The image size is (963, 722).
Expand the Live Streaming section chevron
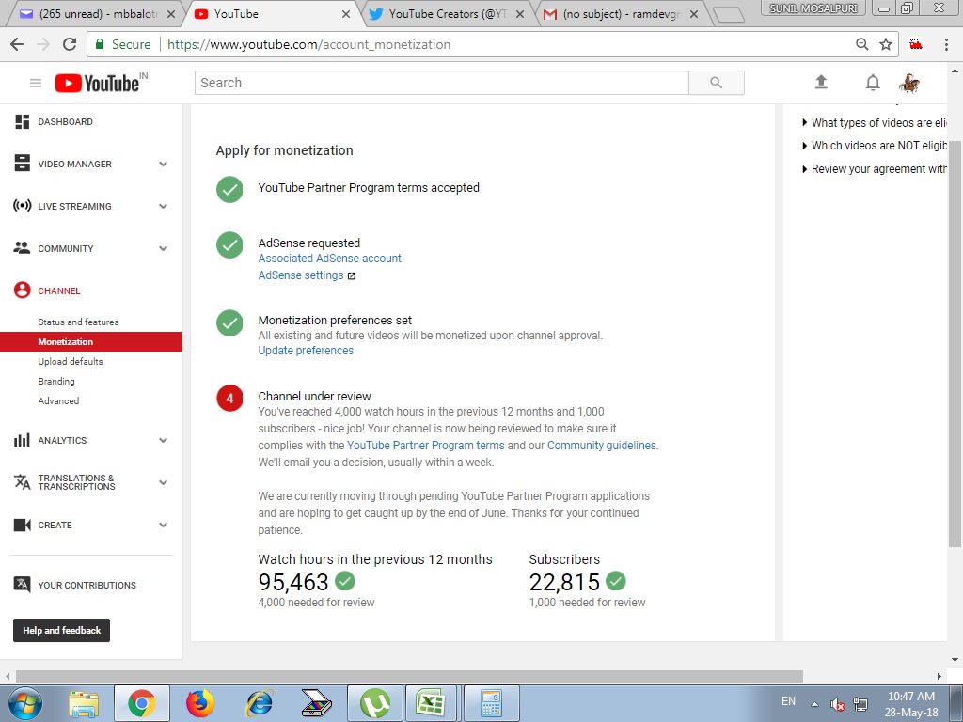(163, 206)
